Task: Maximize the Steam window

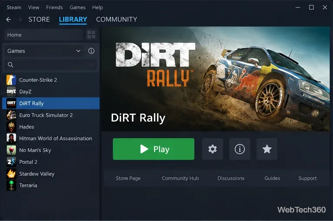Action: click(311, 7)
